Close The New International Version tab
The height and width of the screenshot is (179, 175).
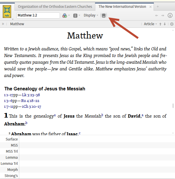[x=150, y=7]
